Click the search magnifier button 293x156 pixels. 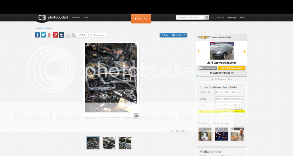click(x=207, y=17)
